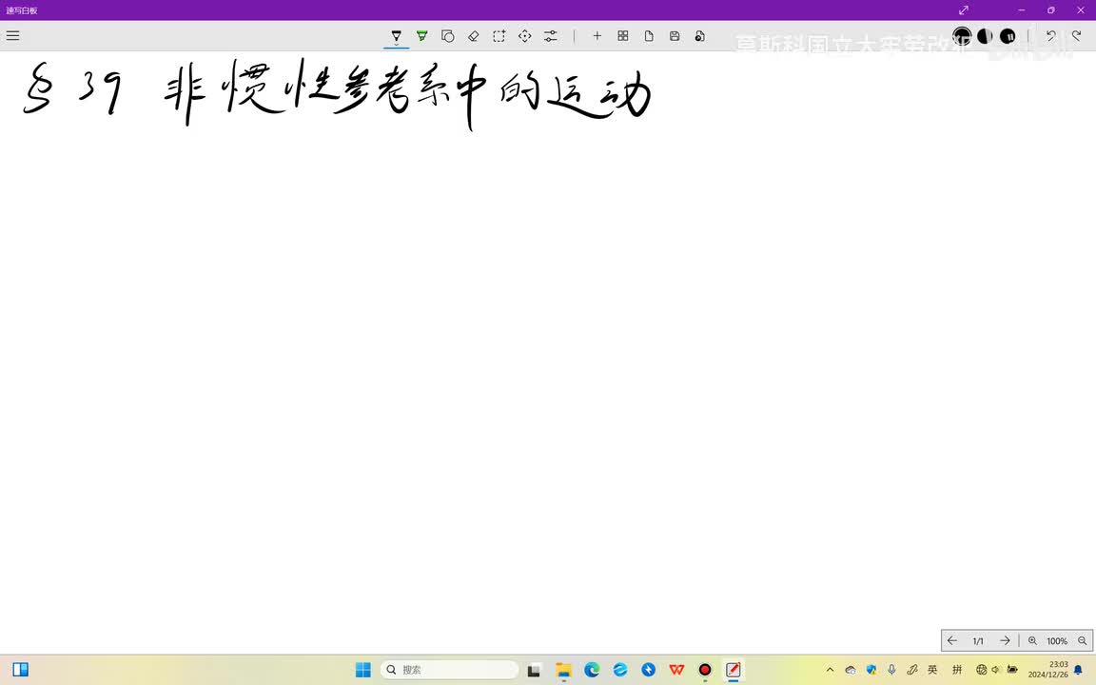Click the round pause button
Image resolution: width=1096 pixels, height=685 pixels.
click(x=1008, y=35)
